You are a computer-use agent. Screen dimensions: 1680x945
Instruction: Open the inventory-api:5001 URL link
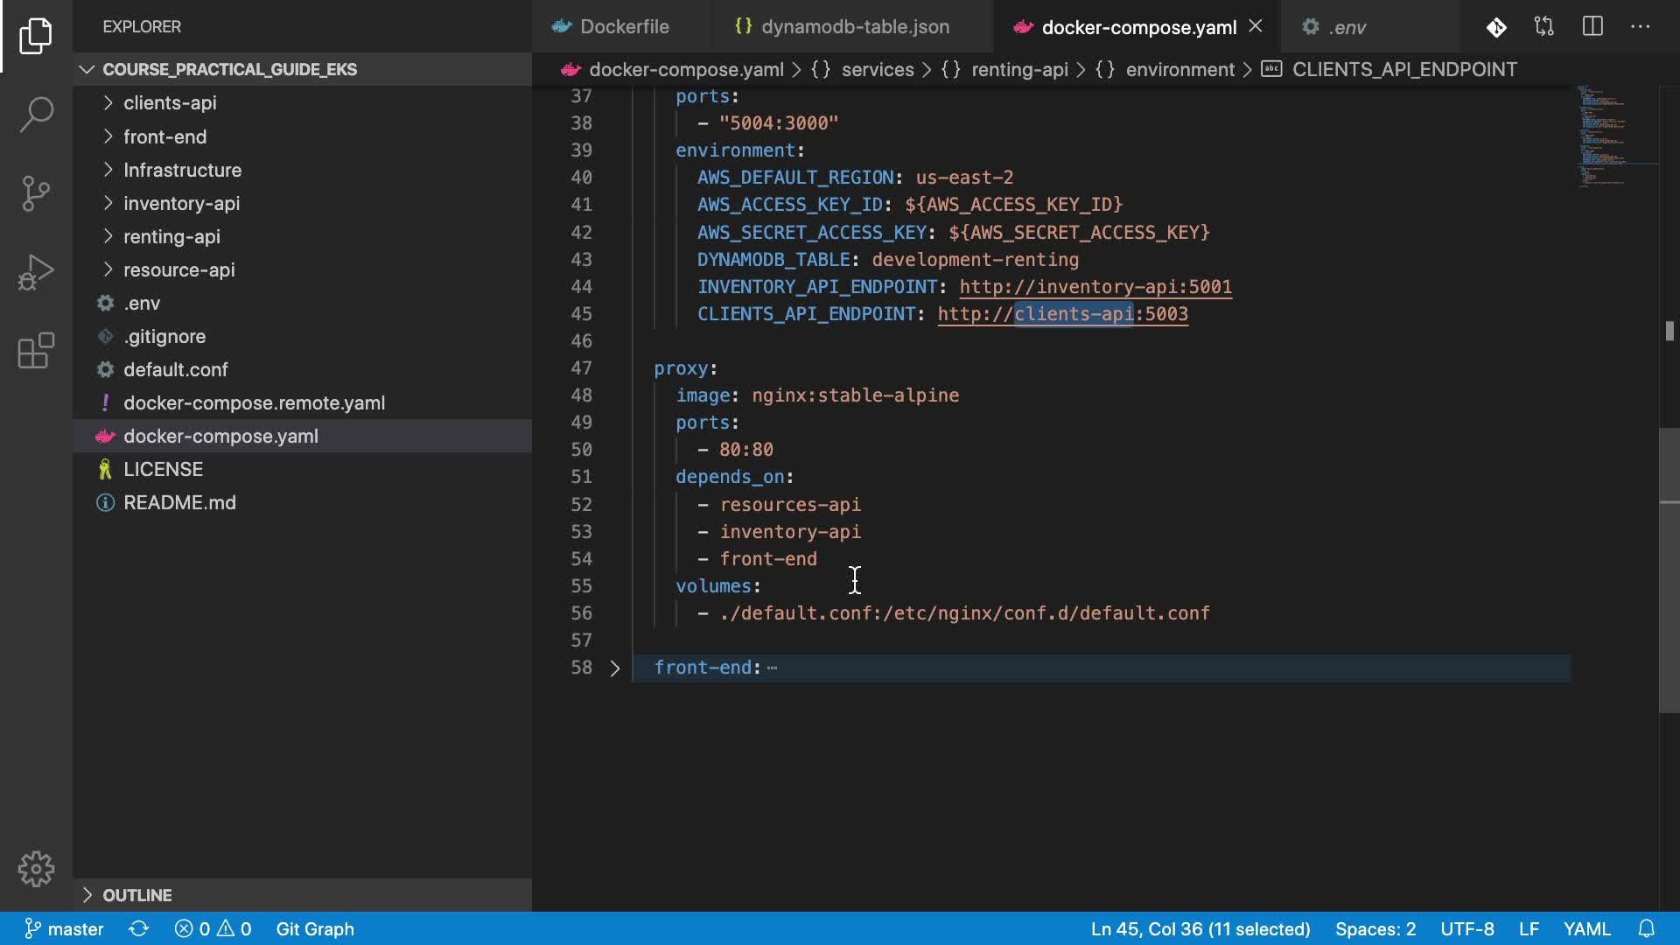pyautogui.click(x=1095, y=287)
